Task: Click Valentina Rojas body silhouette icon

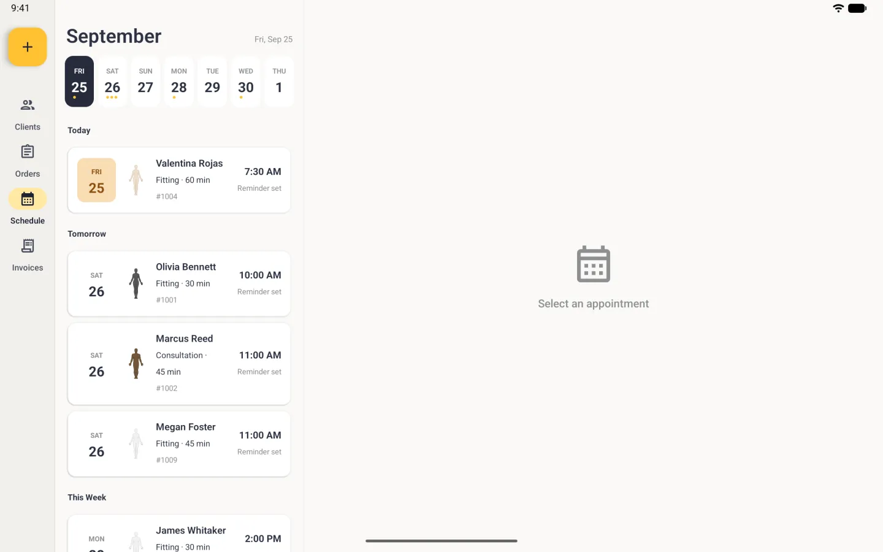Action: [136, 180]
